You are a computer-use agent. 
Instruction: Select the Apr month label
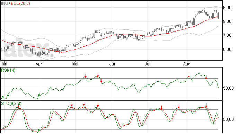[x=39, y=64]
